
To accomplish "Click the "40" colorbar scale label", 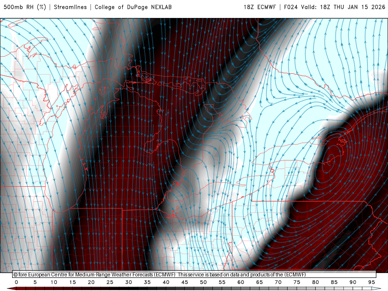I will coord(166,282).
